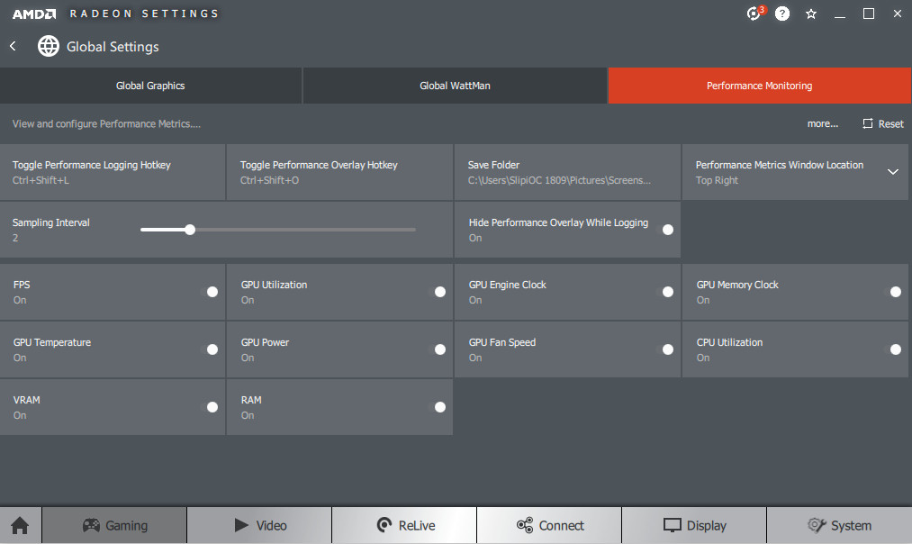
Task: Open the ReLive section
Action: tap(403, 525)
